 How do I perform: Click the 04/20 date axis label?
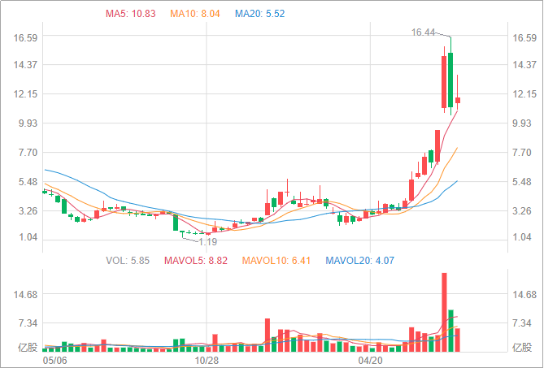370,361
